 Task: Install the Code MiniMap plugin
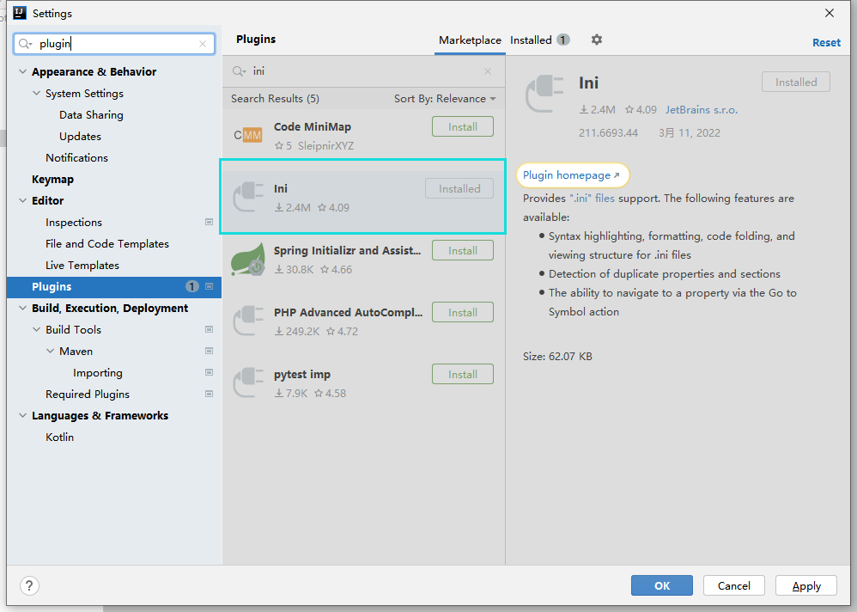click(462, 127)
